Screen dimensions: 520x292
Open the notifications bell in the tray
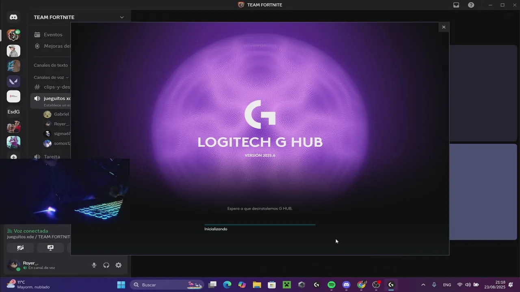pos(511,285)
